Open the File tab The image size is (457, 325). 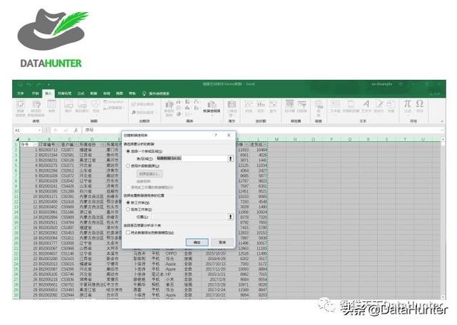point(21,93)
